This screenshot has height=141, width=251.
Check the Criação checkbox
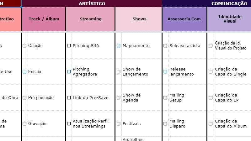tap(24, 46)
